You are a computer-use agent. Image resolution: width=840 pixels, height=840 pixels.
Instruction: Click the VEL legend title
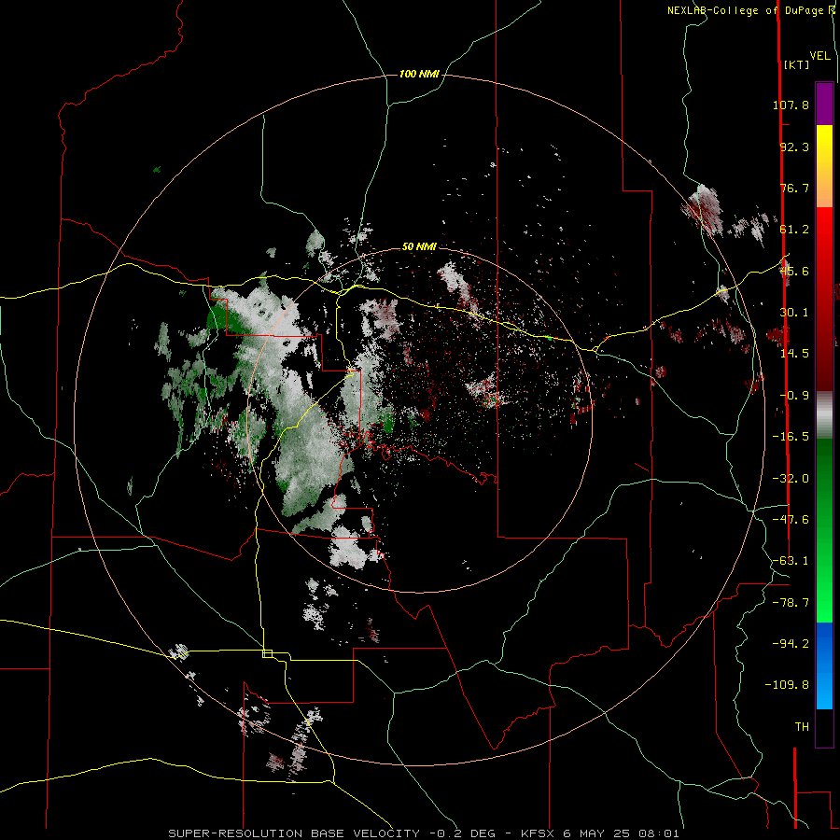pyautogui.click(x=820, y=56)
